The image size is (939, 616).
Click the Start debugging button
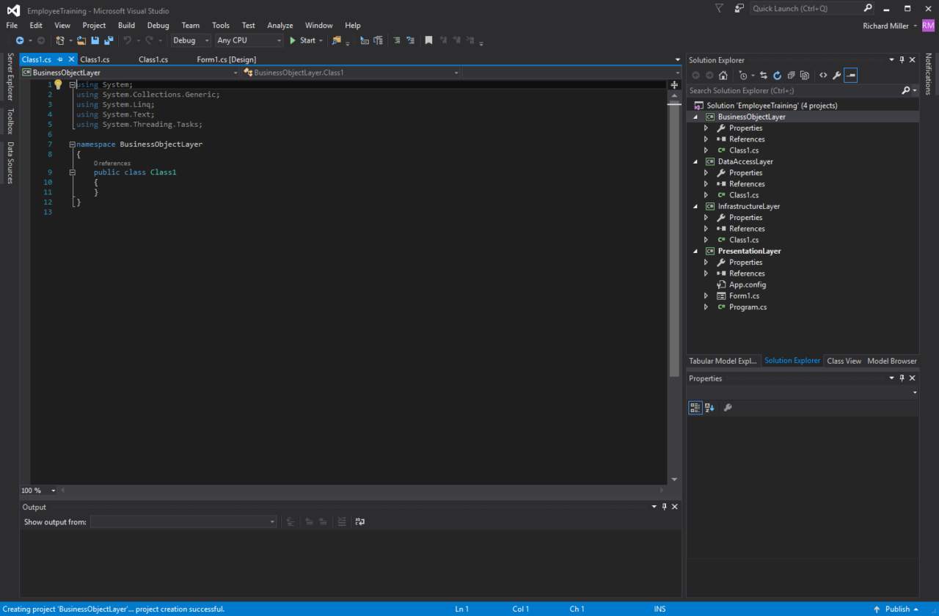[302, 40]
